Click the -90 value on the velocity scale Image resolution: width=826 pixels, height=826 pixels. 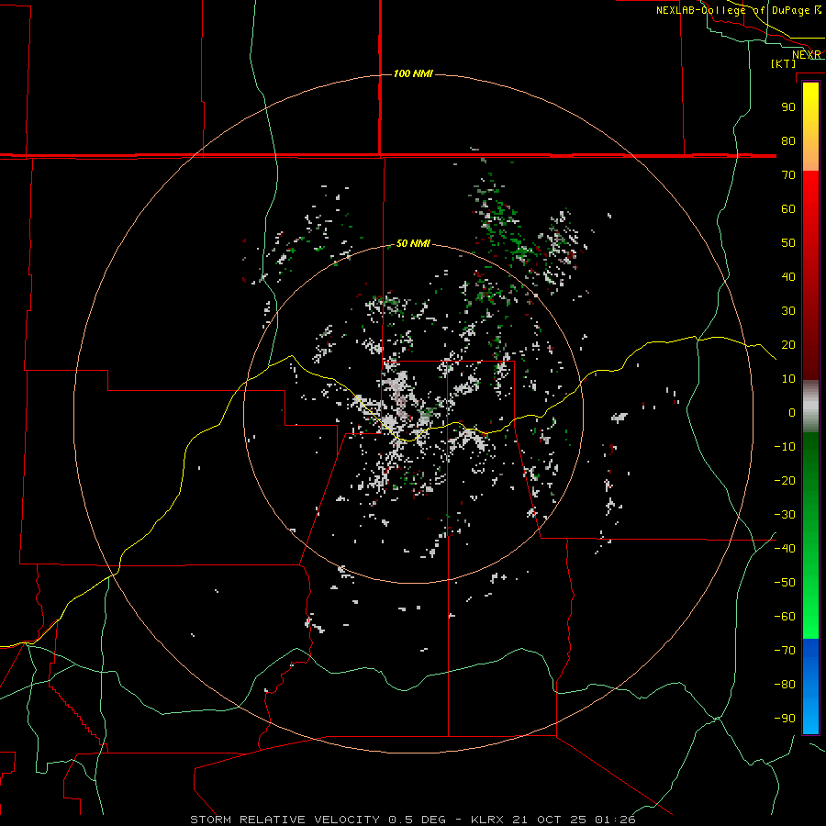[785, 718]
